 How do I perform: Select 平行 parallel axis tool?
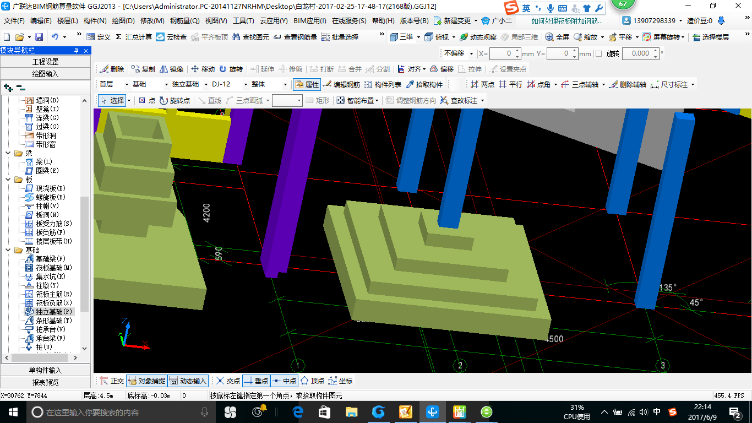[510, 84]
